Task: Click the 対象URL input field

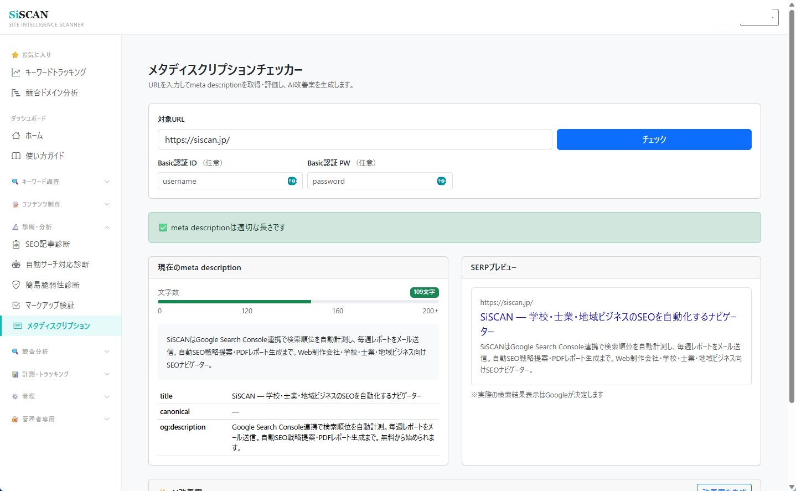Action: pos(355,139)
